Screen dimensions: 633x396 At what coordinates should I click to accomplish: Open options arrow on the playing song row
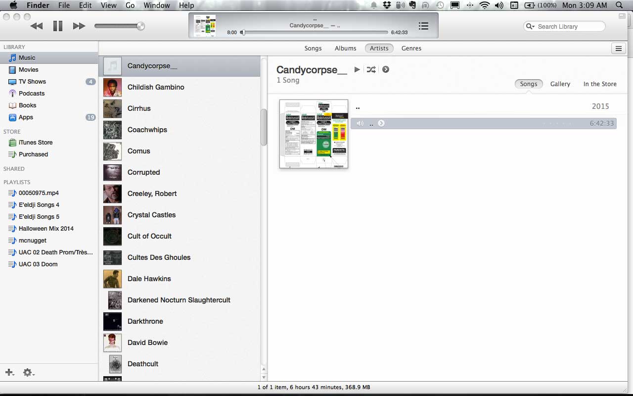tap(381, 123)
